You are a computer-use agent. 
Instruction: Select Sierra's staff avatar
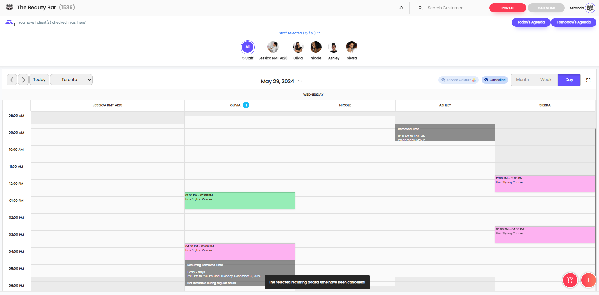(x=351, y=47)
